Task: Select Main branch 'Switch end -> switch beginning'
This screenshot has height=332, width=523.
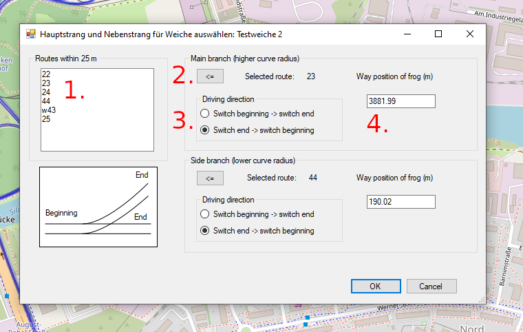Action: tap(204, 130)
